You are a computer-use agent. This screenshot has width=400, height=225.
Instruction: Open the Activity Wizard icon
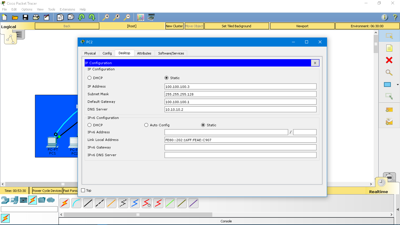(47, 17)
